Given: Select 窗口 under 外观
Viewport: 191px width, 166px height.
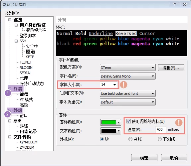Looking at the screenshot, I should 24,115.
